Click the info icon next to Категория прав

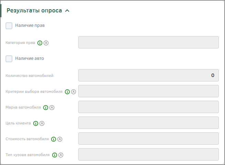[40, 43]
